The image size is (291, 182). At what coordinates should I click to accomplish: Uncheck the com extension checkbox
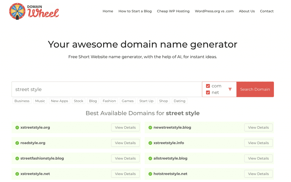coord(208,86)
